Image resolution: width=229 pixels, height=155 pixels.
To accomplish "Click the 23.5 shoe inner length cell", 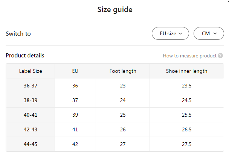I will point(186,86).
